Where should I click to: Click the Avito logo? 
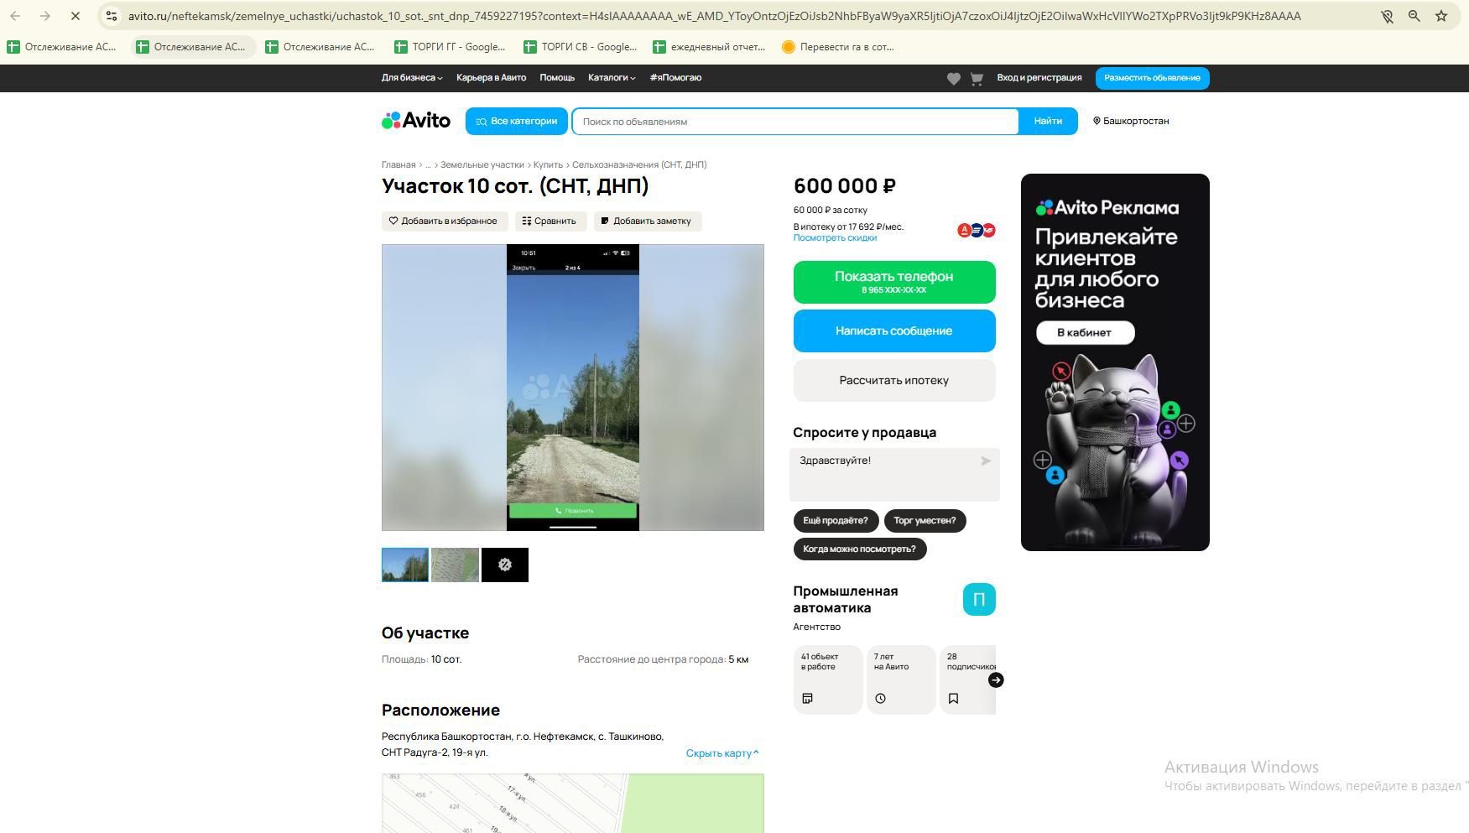point(416,121)
